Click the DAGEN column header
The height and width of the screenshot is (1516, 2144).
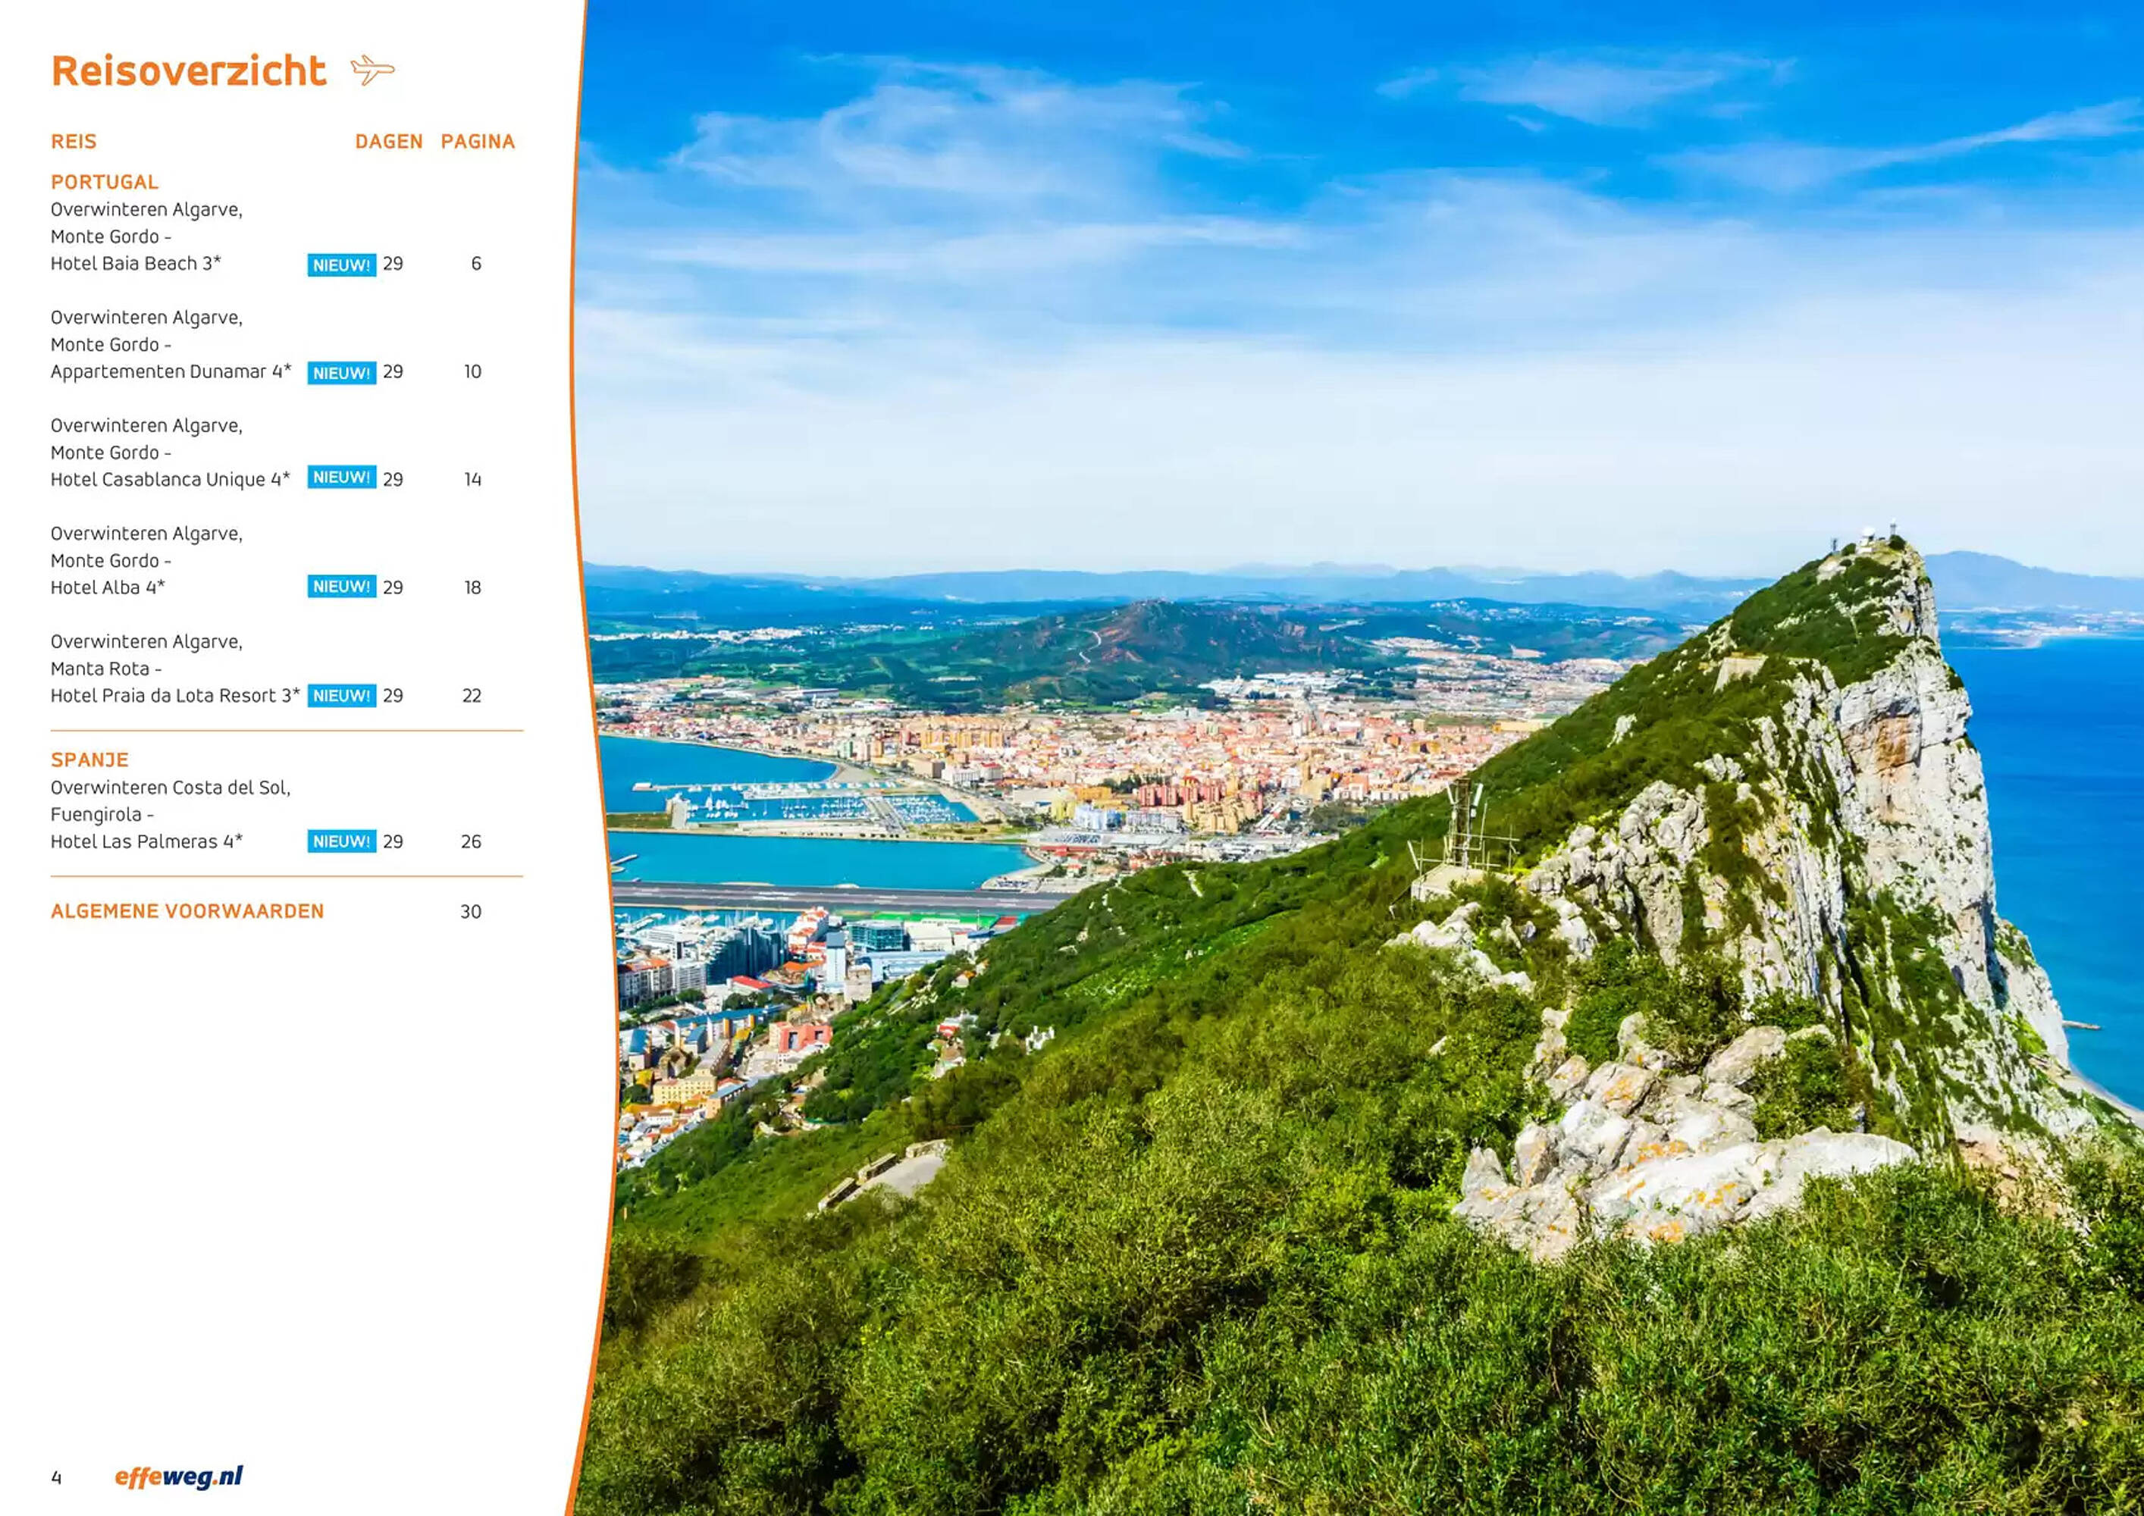click(x=388, y=142)
